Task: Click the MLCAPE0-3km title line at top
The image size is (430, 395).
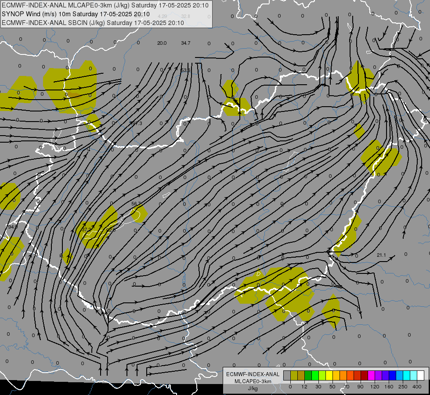Action: [x=105, y=5]
